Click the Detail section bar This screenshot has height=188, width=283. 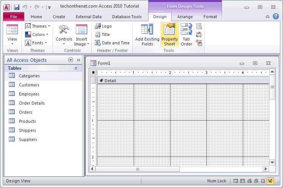183,81
